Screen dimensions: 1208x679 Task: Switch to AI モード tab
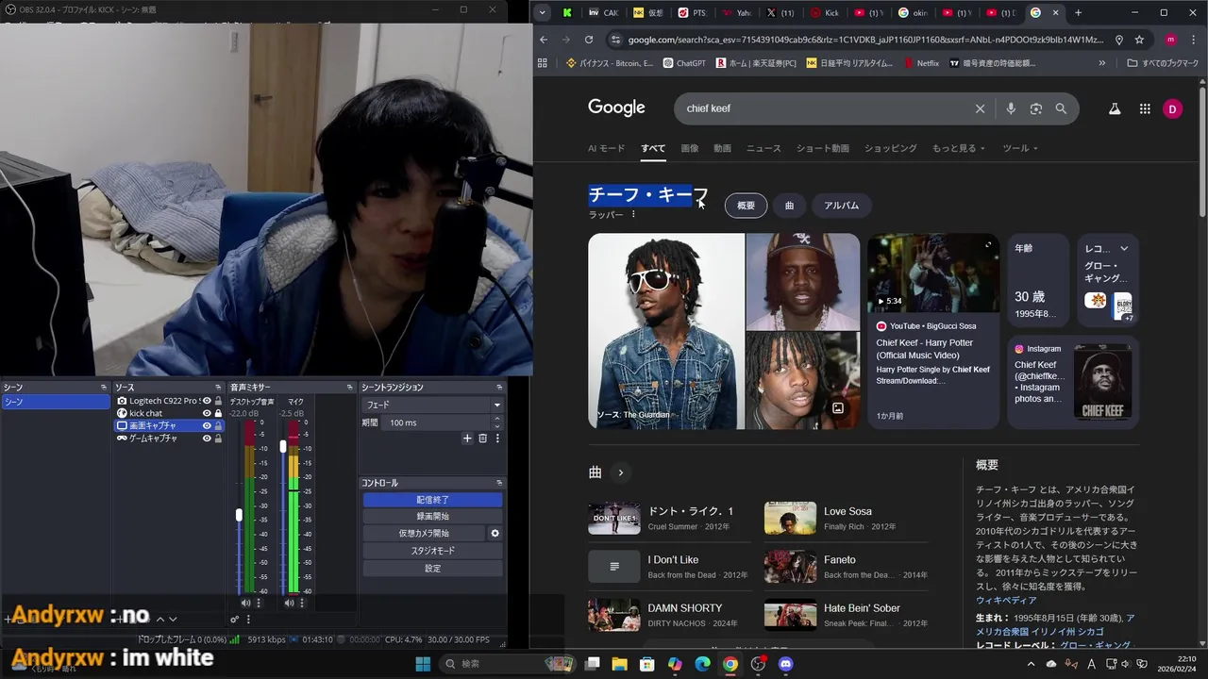click(606, 148)
